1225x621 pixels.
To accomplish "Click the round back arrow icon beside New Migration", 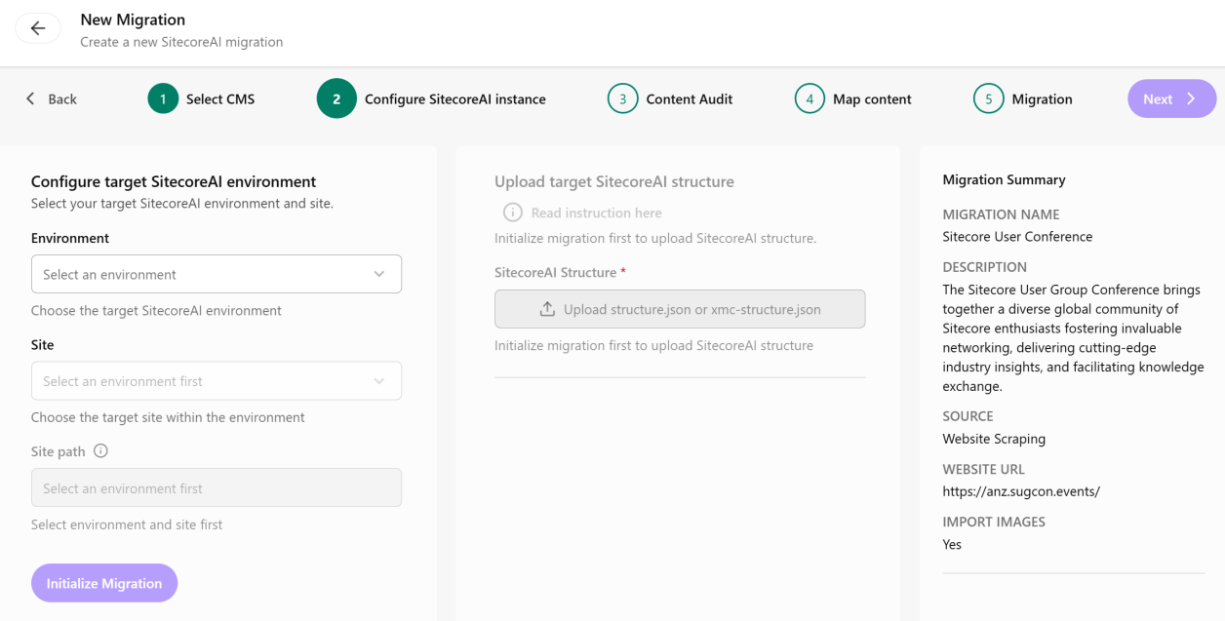I will coord(38,28).
